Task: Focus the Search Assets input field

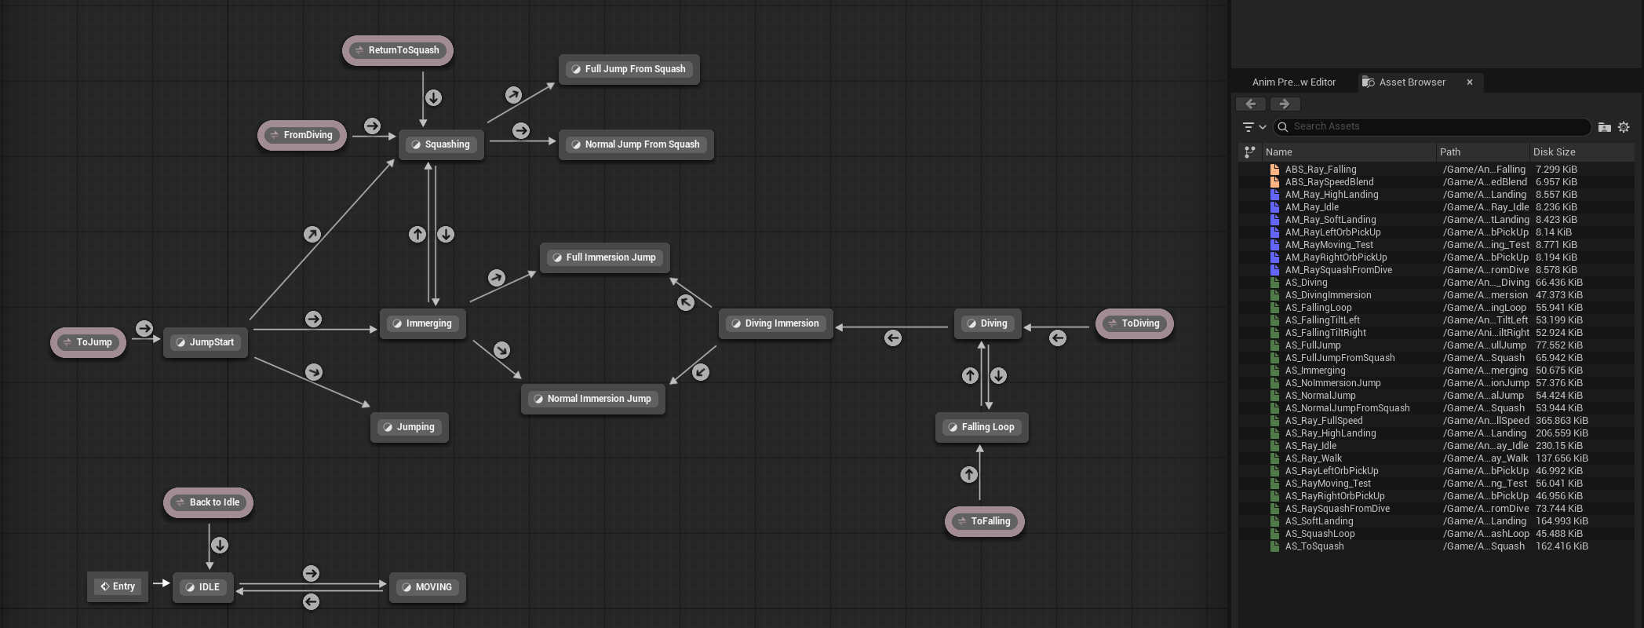Action: 1432,126
